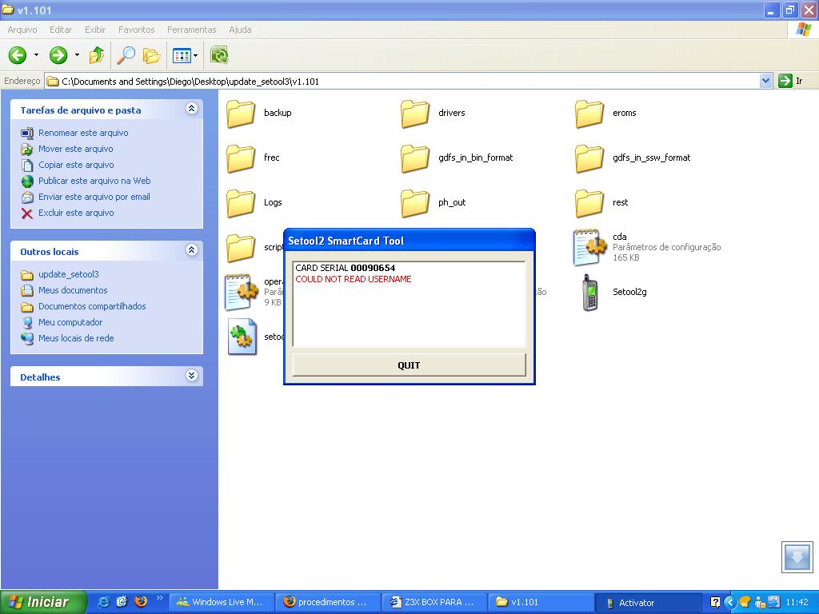819x614 pixels.
Task: Select the Setool2g phone application
Action: tap(589, 293)
